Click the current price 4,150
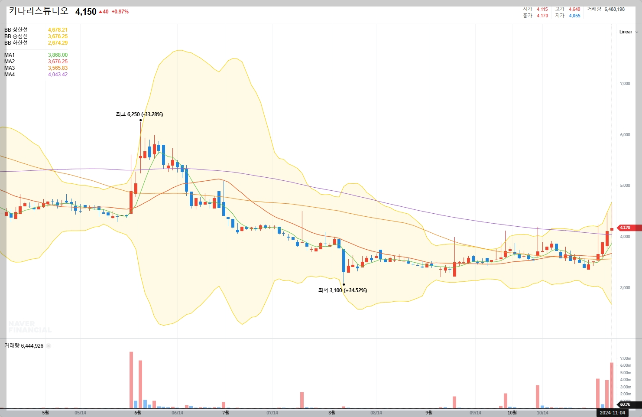Viewport: 642px width, 417px height. coord(86,12)
